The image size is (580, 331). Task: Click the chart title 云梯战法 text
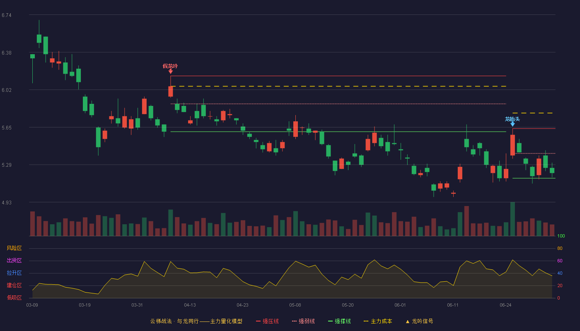pos(161,321)
